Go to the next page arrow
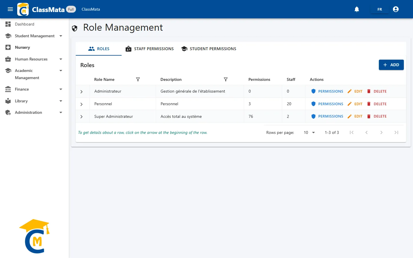The height and width of the screenshot is (258, 413). pyautogui.click(x=381, y=132)
